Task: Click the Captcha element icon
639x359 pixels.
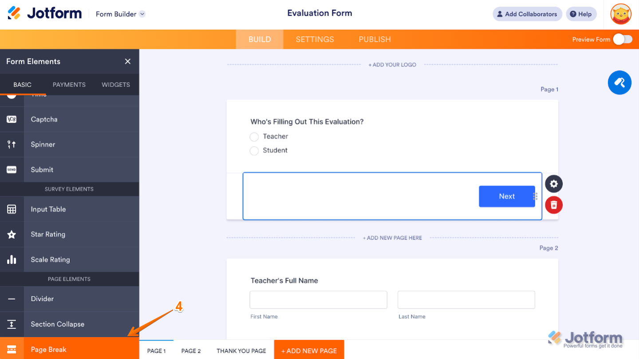Action: coord(12,119)
